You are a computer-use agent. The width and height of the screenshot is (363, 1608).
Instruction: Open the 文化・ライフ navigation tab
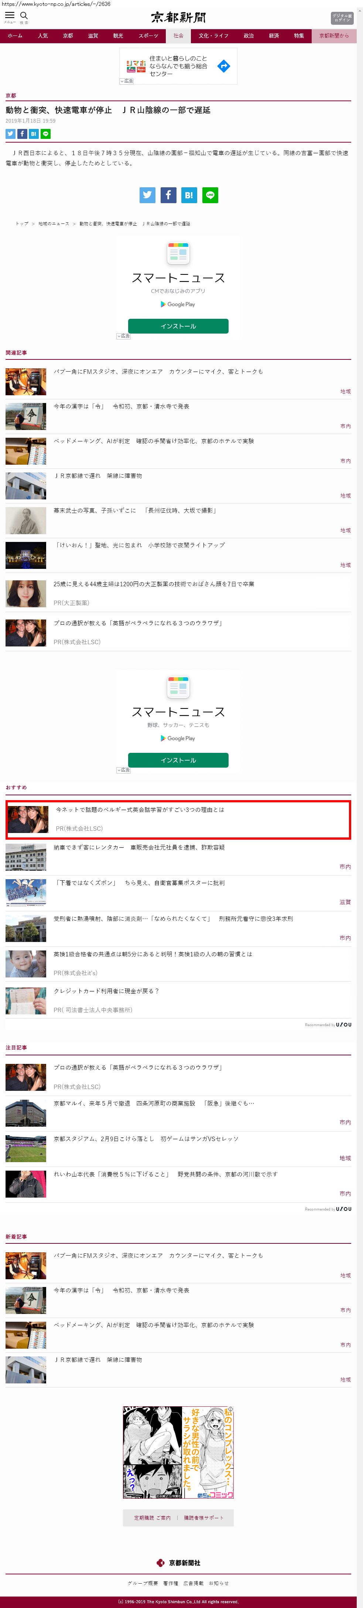click(x=213, y=35)
